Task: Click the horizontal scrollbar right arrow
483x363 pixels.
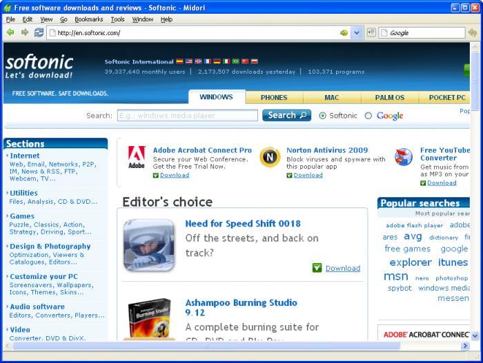Action: pyautogui.click(x=465, y=346)
